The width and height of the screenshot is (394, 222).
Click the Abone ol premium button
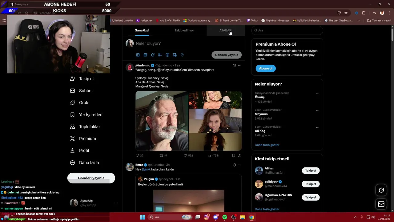[266, 68]
